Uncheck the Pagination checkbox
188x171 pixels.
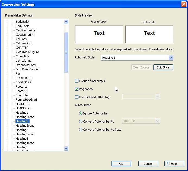click(77, 89)
